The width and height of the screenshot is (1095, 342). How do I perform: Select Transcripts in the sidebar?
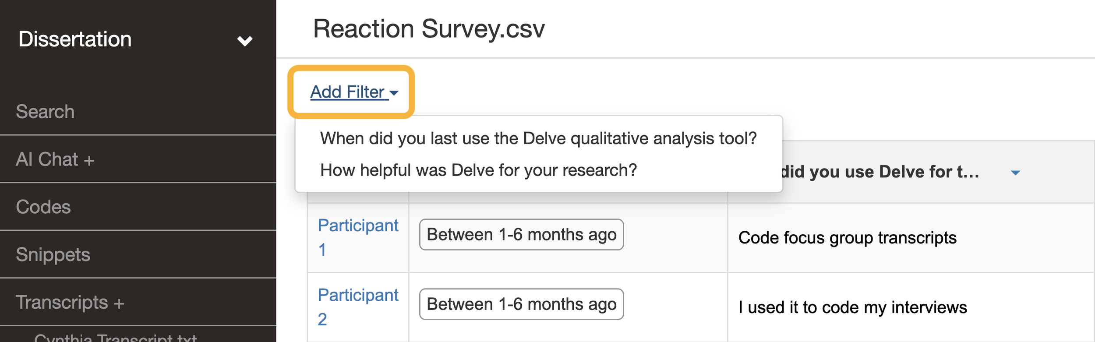62,303
